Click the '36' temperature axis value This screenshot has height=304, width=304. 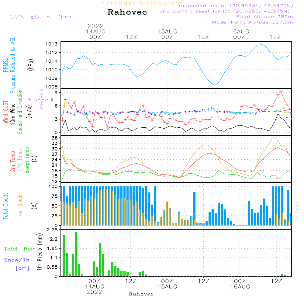(54, 138)
